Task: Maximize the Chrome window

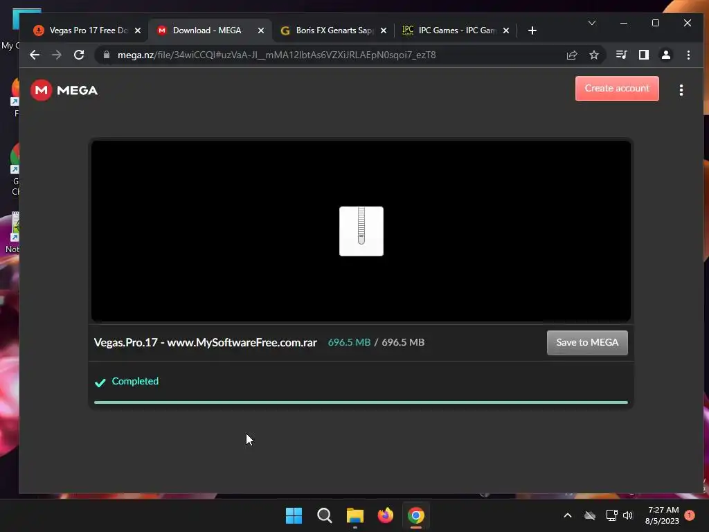Action: click(655, 23)
